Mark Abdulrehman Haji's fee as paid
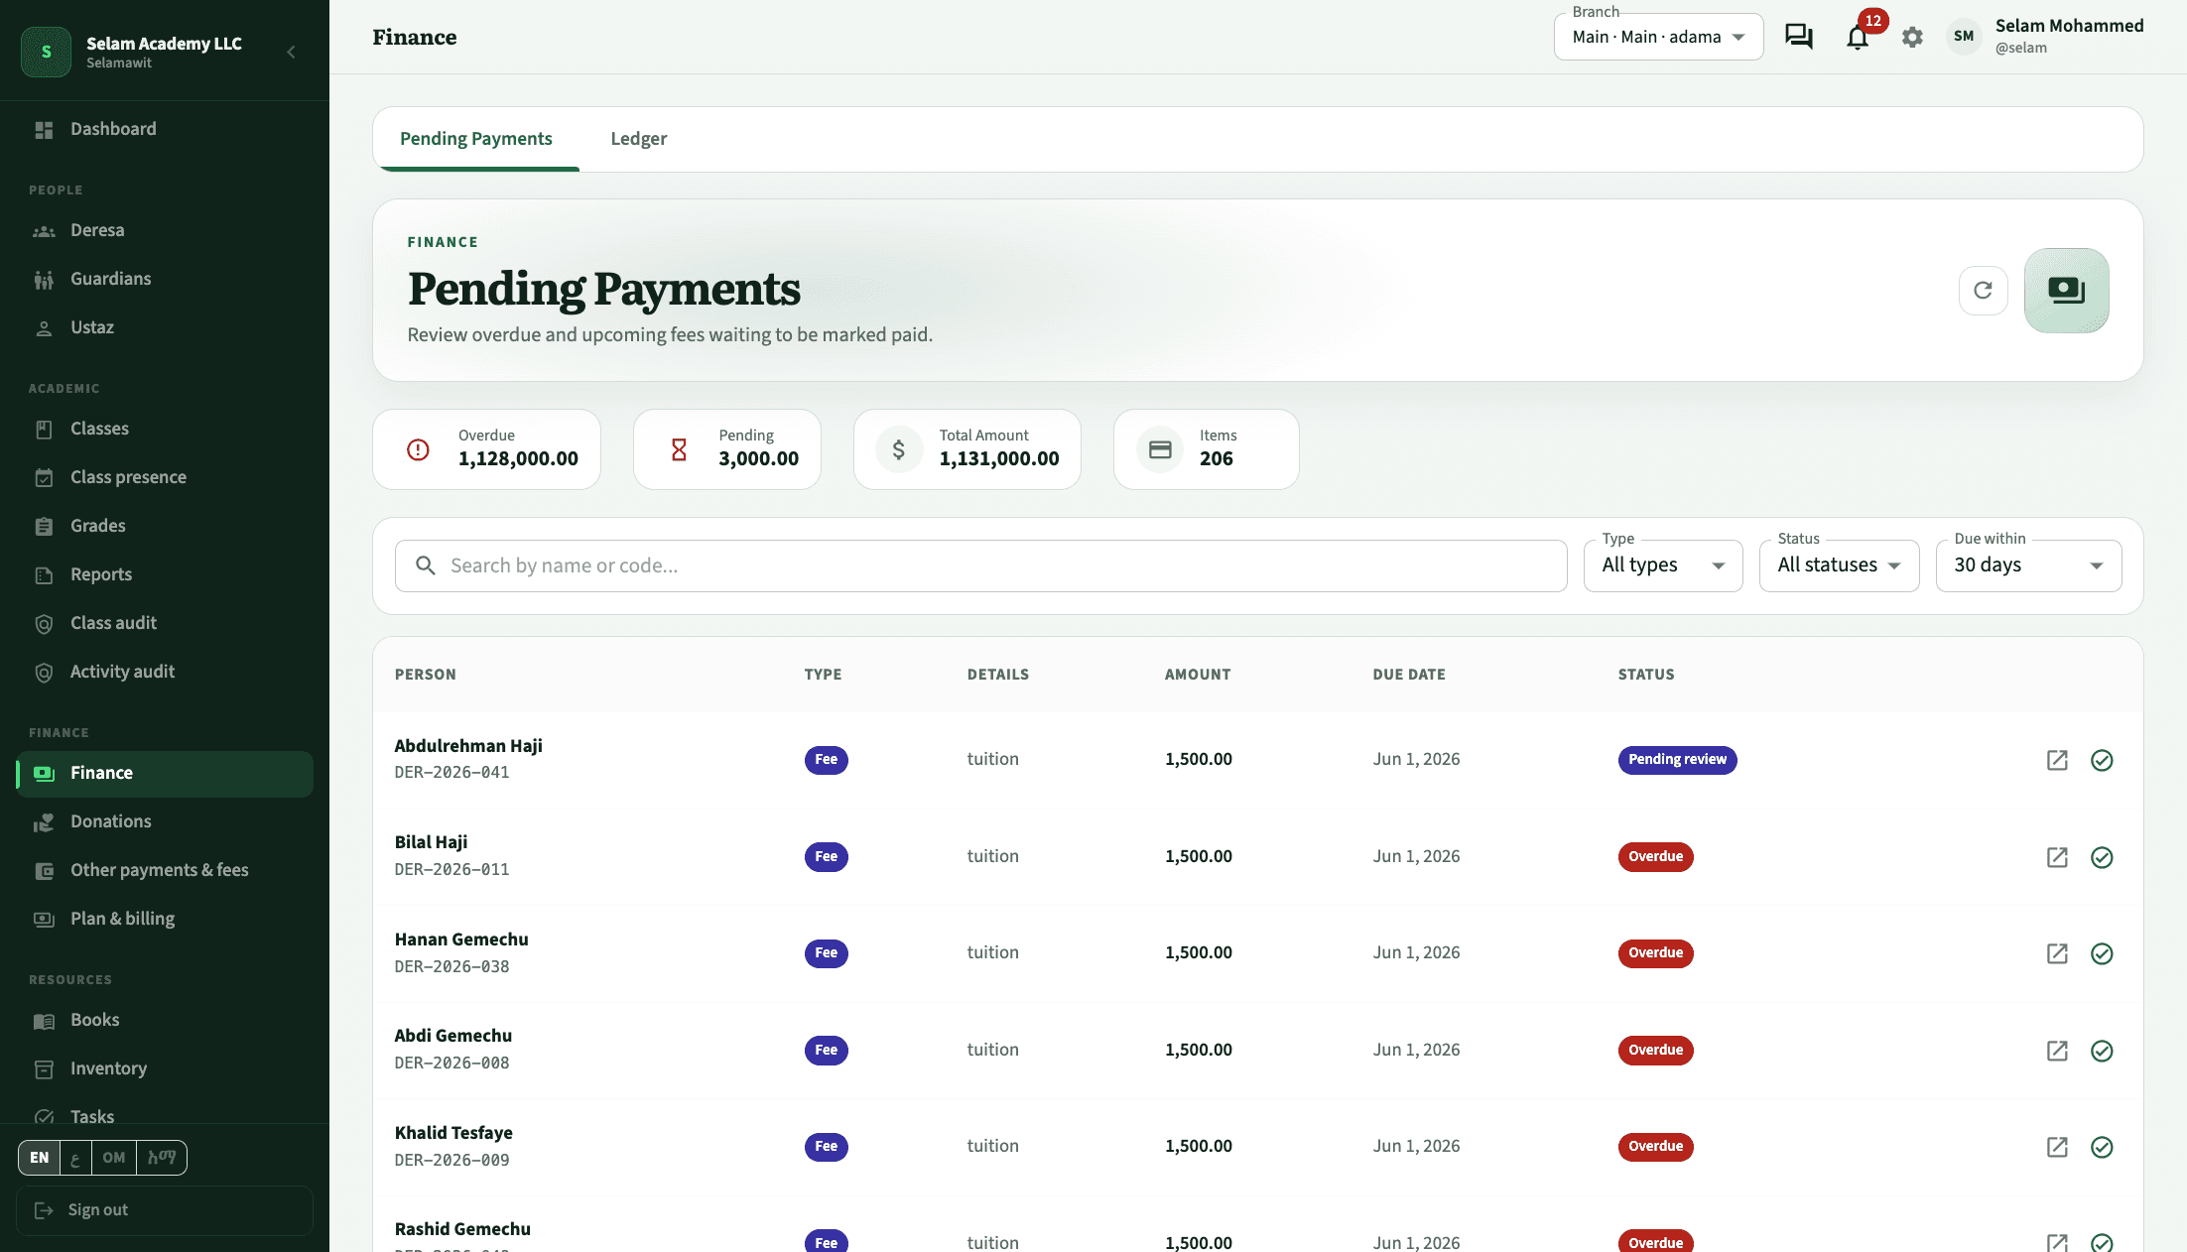This screenshot has height=1252, width=2187. click(x=2102, y=760)
